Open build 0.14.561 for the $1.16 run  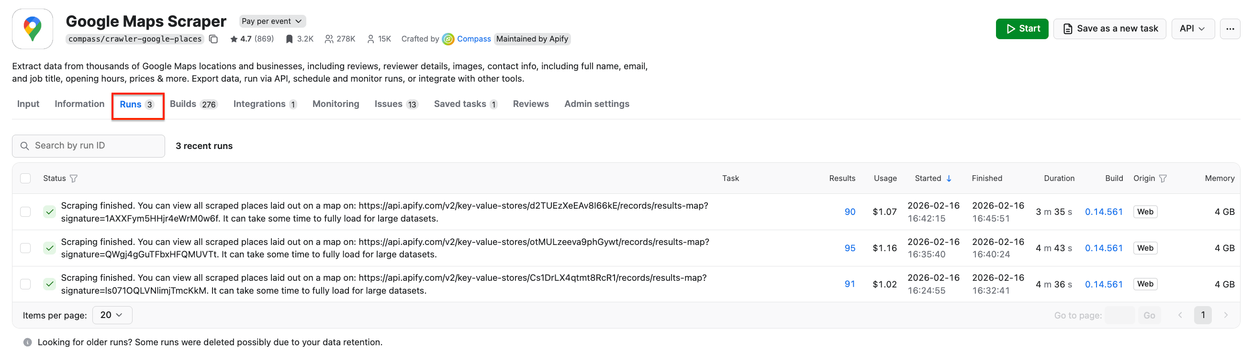pos(1104,248)
